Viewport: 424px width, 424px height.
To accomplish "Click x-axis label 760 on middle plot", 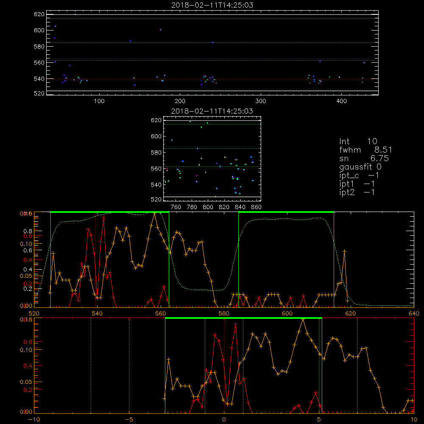I will tap(176, 207).
